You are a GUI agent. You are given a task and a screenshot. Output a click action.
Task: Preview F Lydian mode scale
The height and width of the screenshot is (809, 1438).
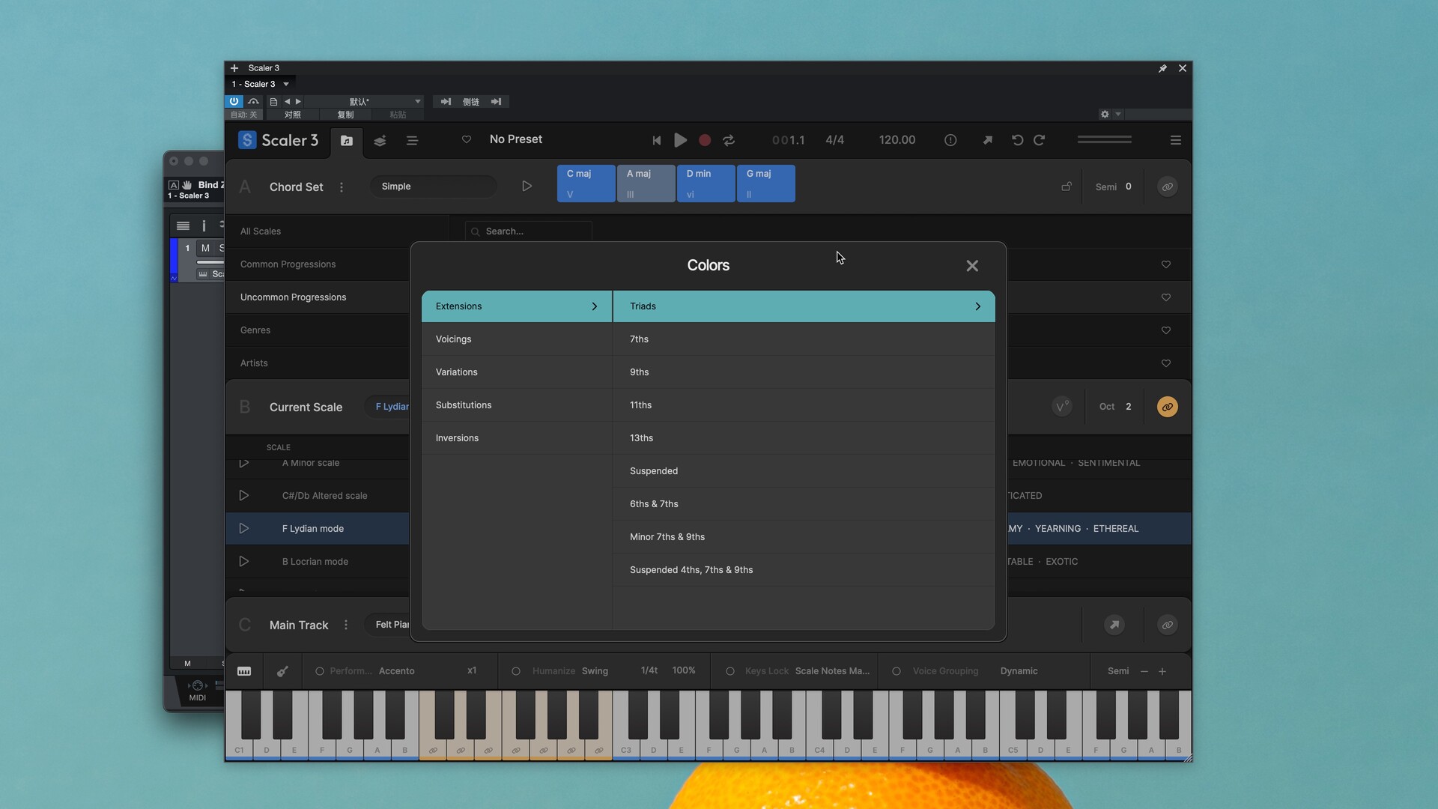click(x=244, y=529)
